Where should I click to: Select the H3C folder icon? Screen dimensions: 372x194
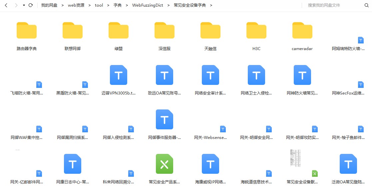256,30
